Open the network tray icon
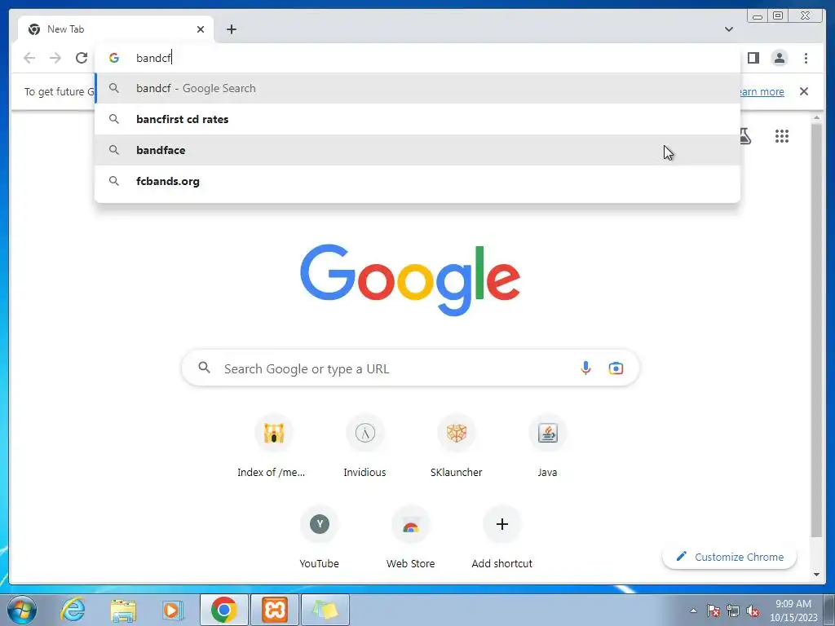835x626 pixels. [x=733, y=611]
